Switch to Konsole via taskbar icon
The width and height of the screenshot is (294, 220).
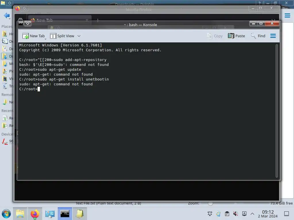point(65,214)
